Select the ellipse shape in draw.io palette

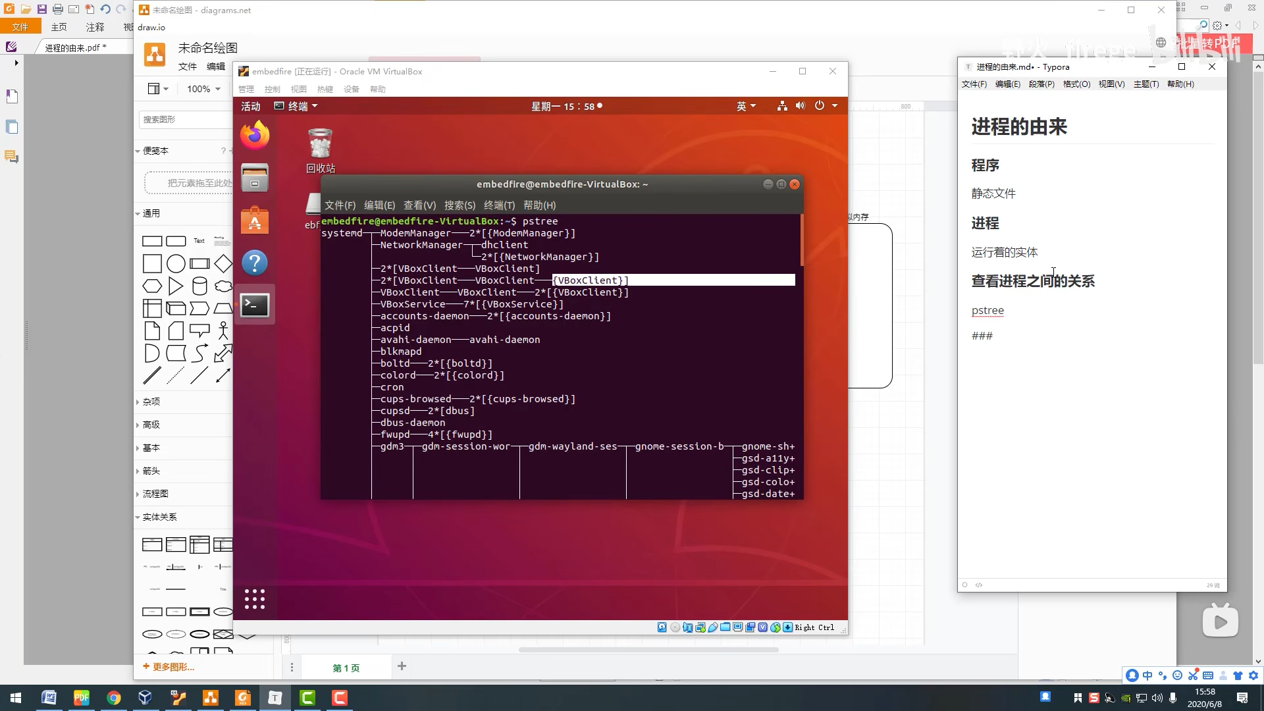pos(176,264)
